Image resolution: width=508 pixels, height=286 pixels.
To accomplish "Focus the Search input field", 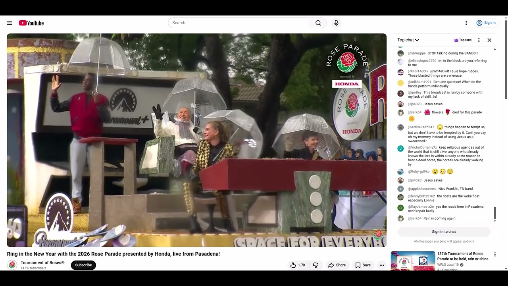I will coord(239,23).
